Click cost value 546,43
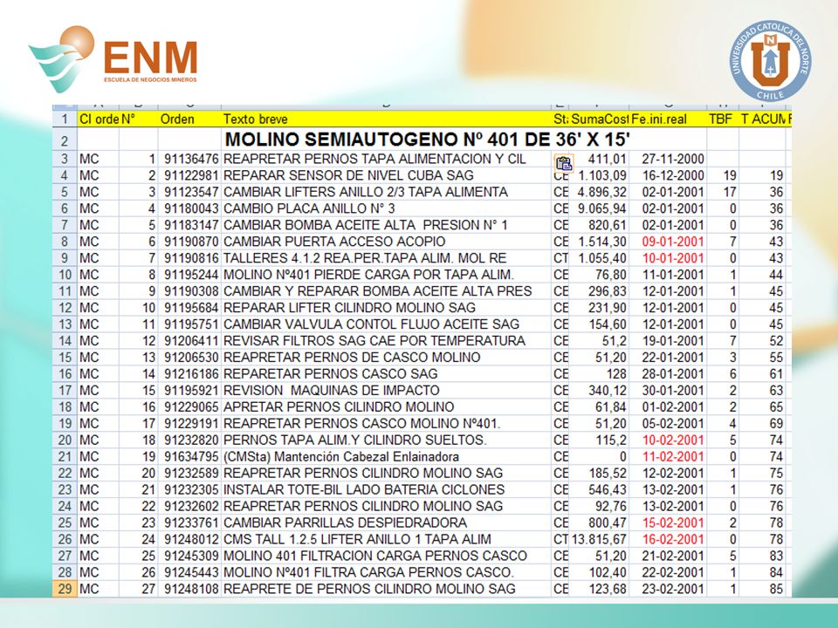Image resolution: width=838 pixels, height=628 pixels. click(x=608, y=489)
